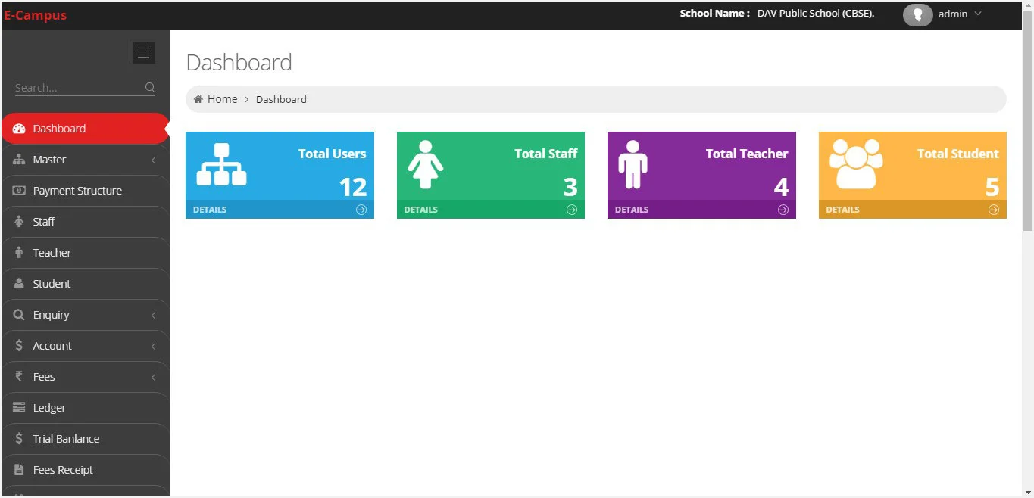Go to the Teacher menu item

[85, 253]
